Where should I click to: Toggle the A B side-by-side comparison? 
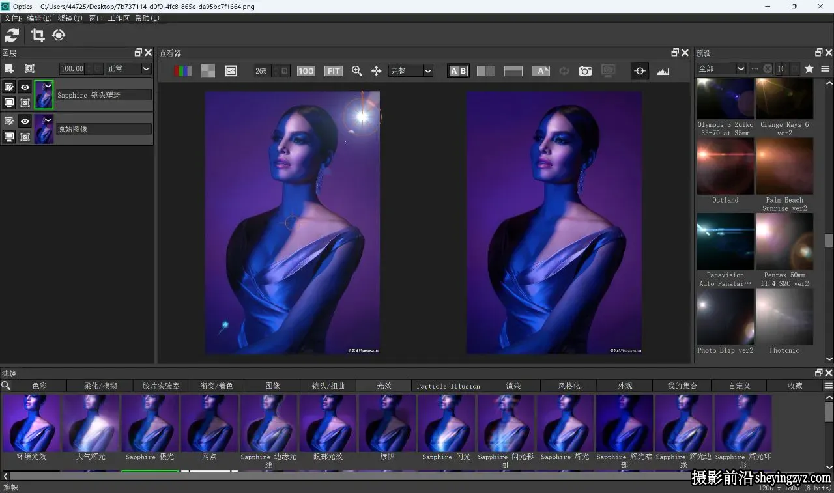click(458, 71)
